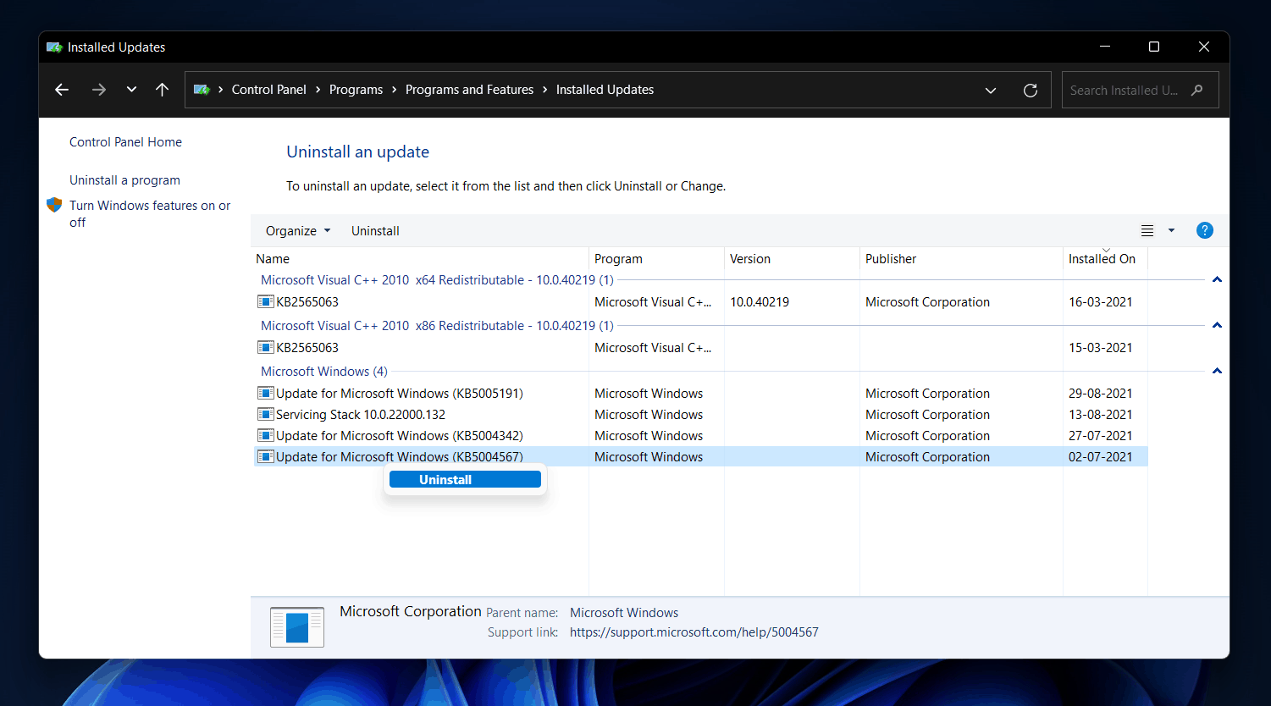
Task: Open the recent locations dropdown chevron
Action: coord(131,90)
